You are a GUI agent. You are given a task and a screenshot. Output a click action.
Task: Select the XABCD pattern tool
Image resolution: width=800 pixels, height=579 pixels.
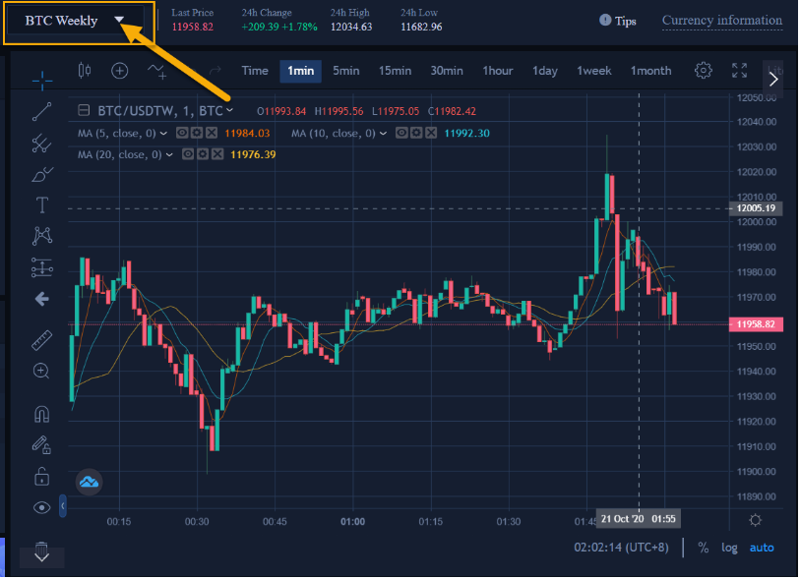42,236
